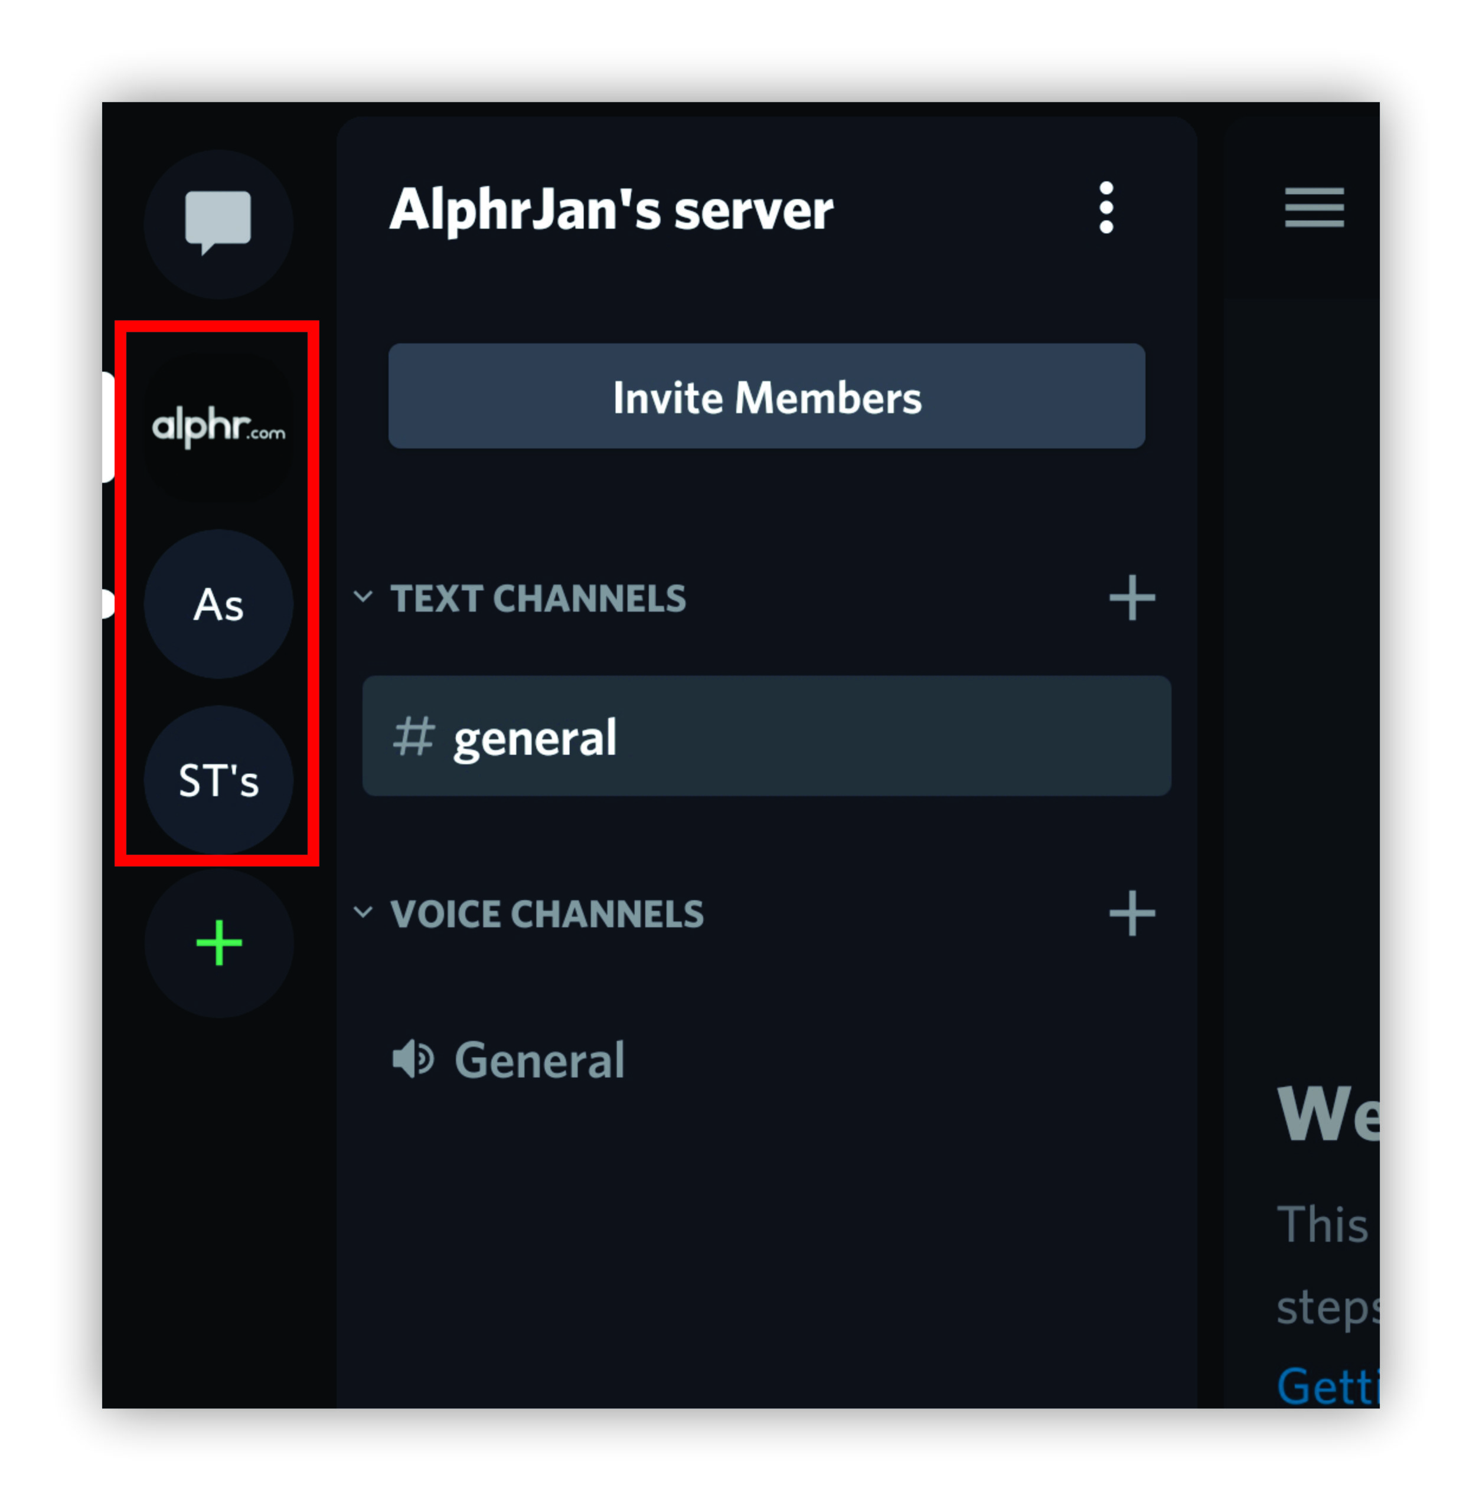
Task: Switch to the "As" server
Action: pos(218,604)
